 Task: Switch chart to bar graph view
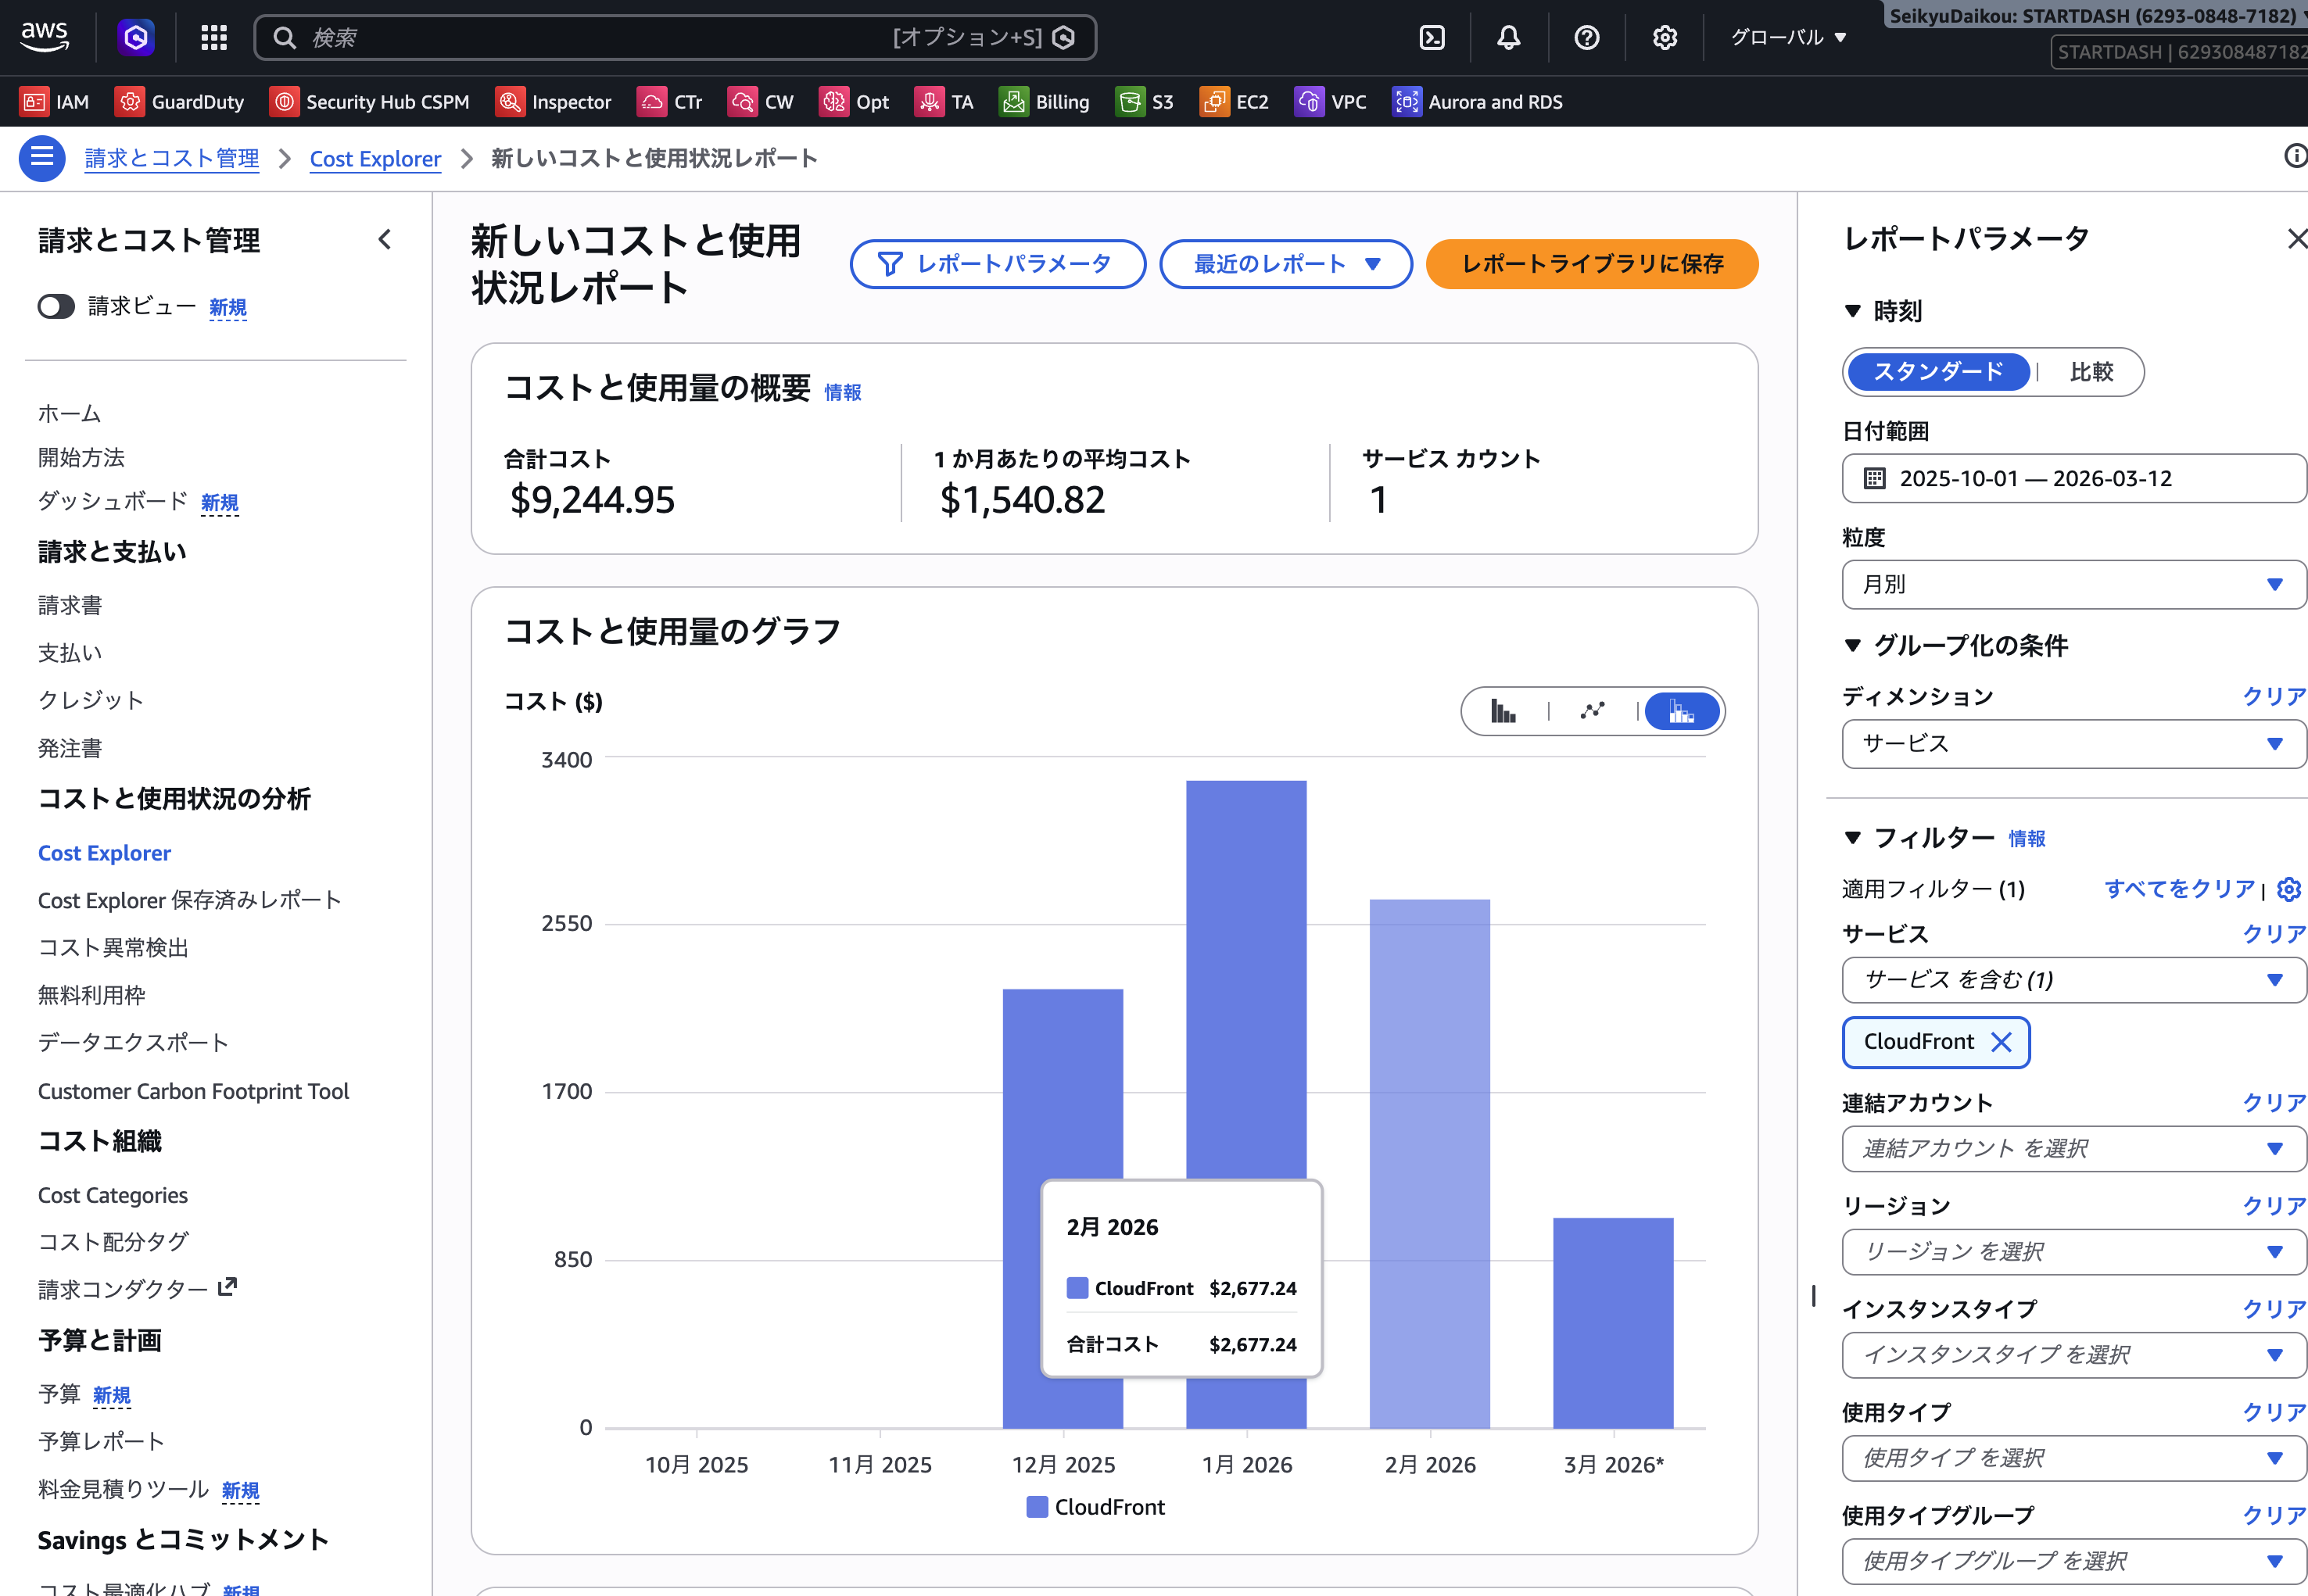[1503, 711]
